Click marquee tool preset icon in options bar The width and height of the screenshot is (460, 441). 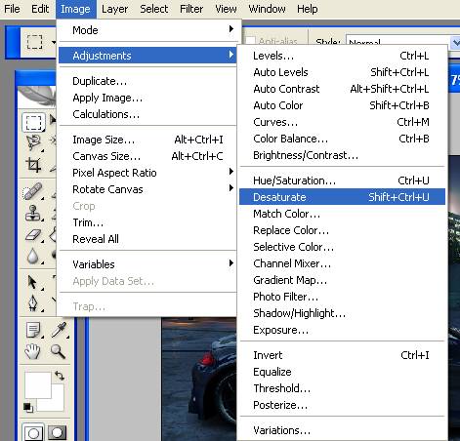34,42
